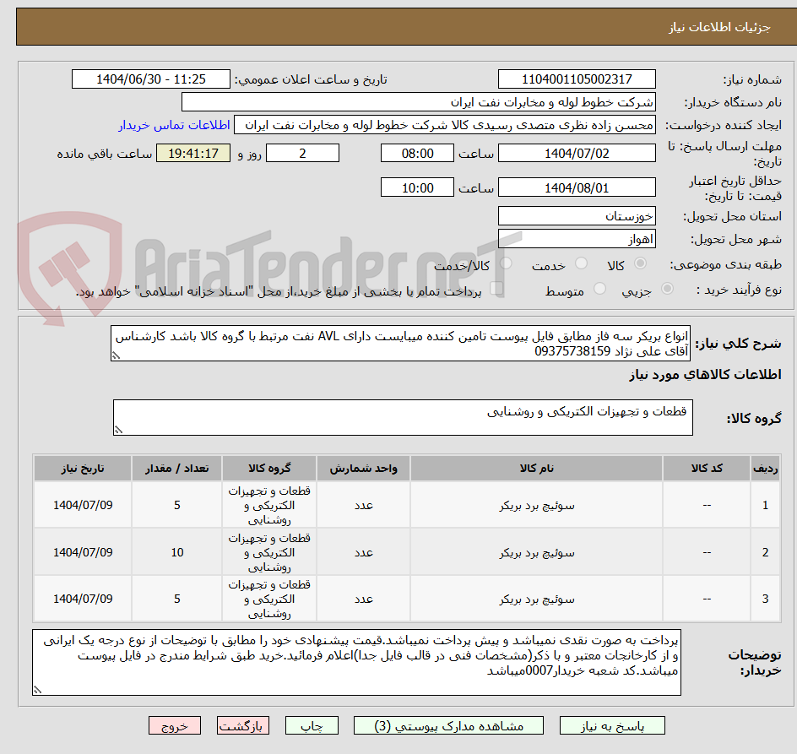Viewport: 797px width, 754px height.
Task: Click the remaining time field 19:41:17
Action: (x=193, y=153)
